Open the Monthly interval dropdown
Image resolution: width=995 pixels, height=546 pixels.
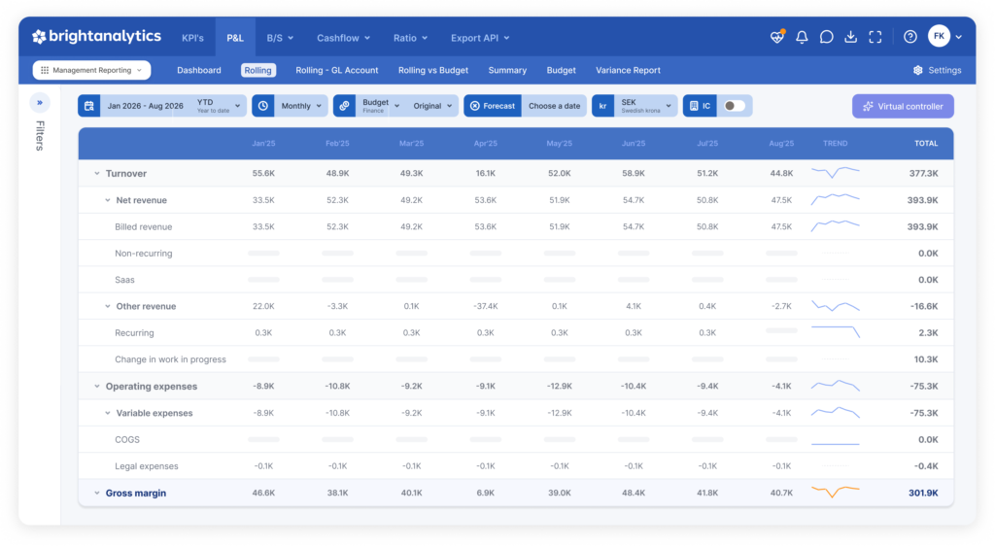[x=302, y=106]
